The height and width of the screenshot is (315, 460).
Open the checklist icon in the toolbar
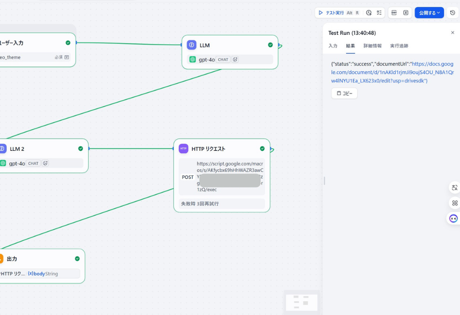[x=379, y=13]
